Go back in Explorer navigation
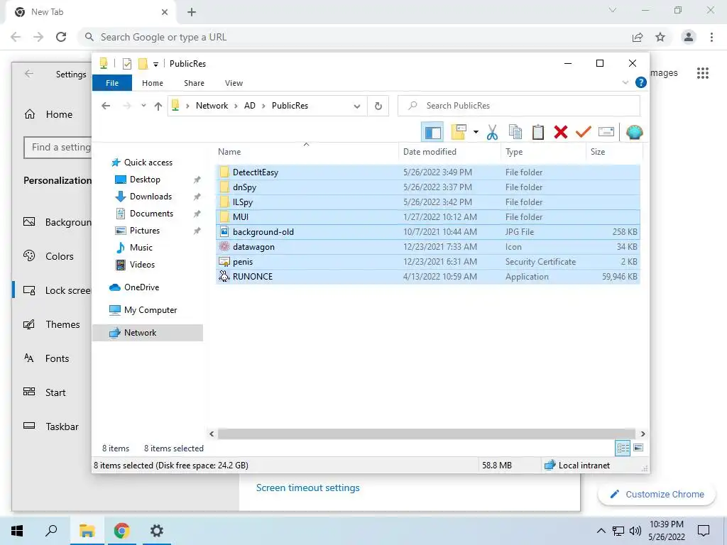Viewport: 727px width, 545px height. pyautogui.click(x=106, y=106)
